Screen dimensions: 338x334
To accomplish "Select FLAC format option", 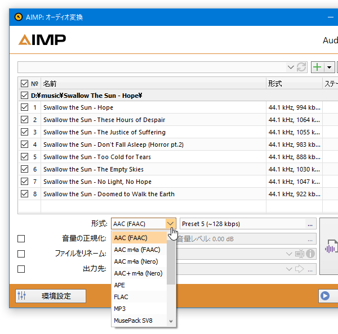I will [139, 297].
